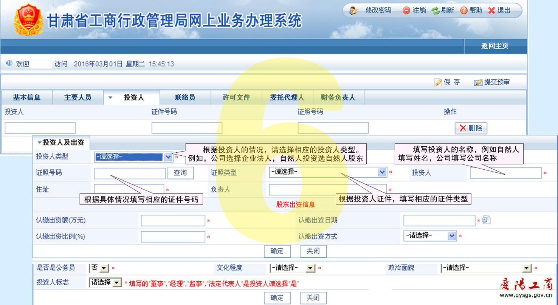Click 证照号码 field in table row
Screen dimensions: 558x305
(333, 128)
